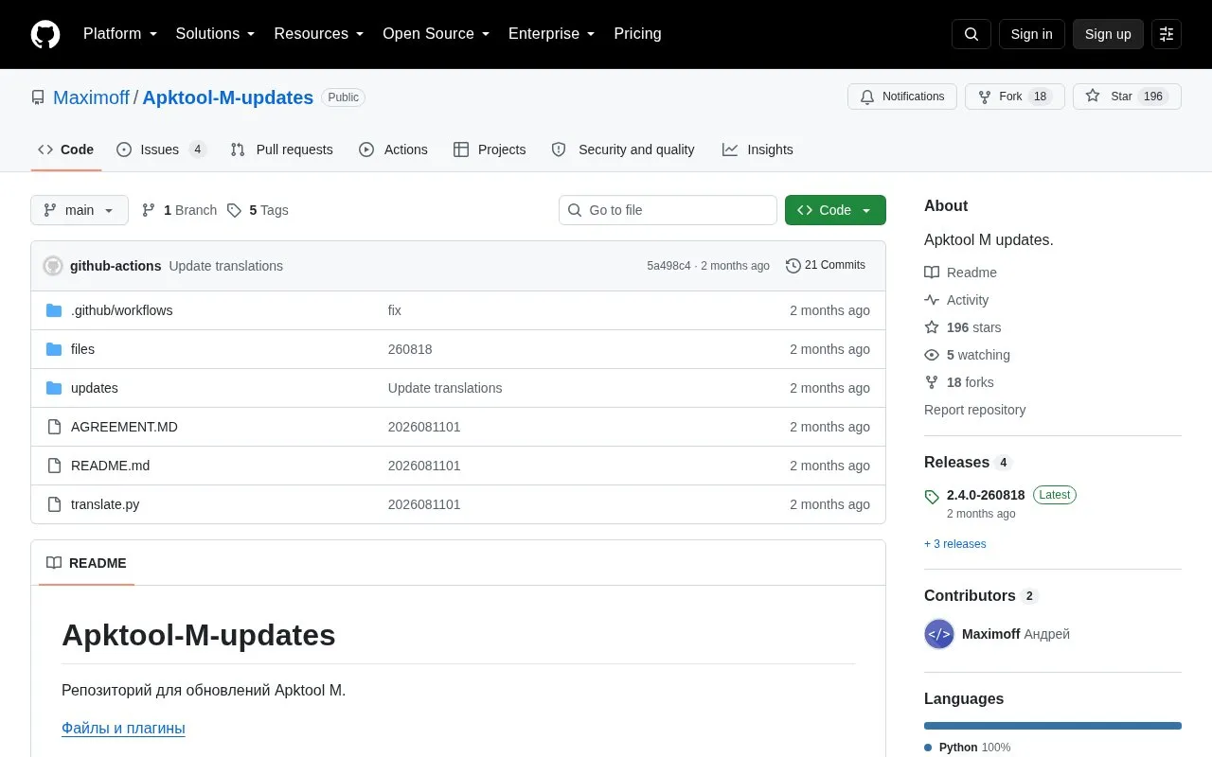Click the Sign in button

click(x=1031, y=34)
